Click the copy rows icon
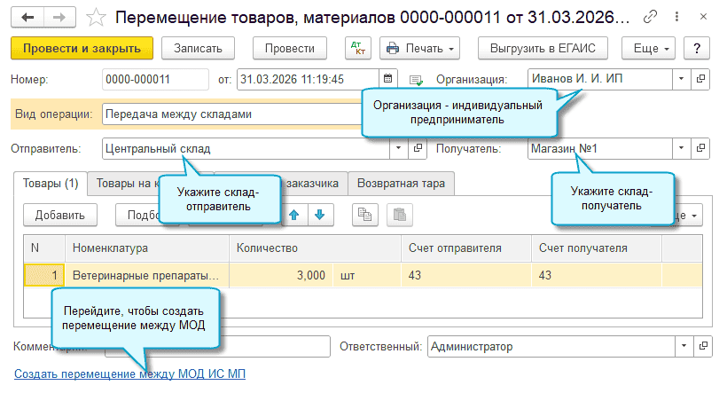The height and width of the screenshot is (401, 727). click(x=363, y=214)
